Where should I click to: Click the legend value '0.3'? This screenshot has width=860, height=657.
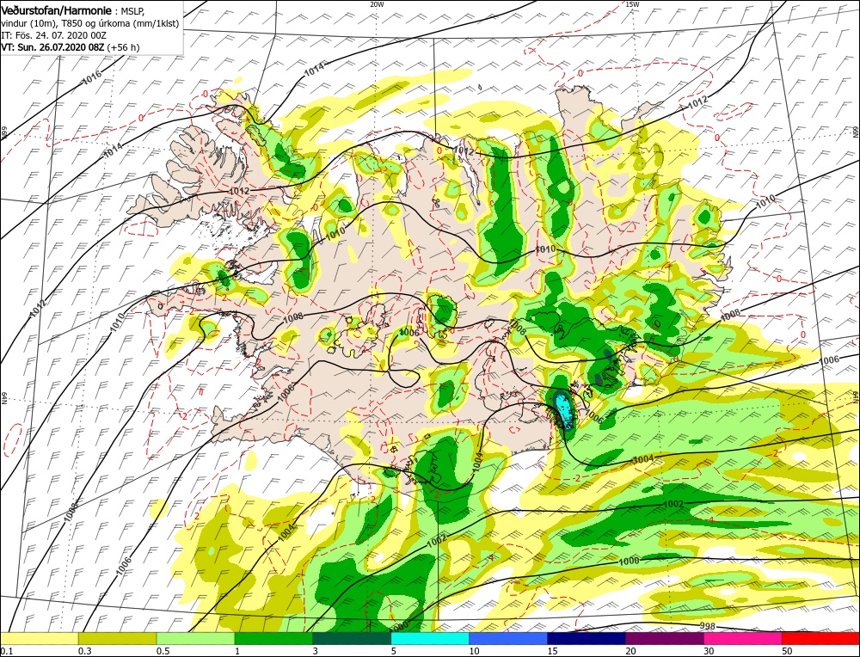[84, 651]
